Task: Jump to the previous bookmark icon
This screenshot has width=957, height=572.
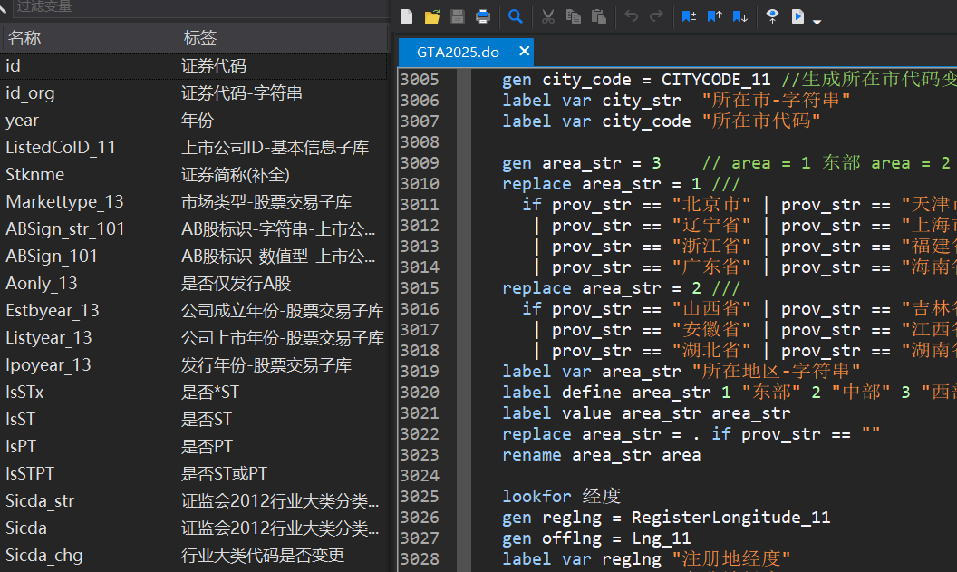Action: tap(715, 16)
